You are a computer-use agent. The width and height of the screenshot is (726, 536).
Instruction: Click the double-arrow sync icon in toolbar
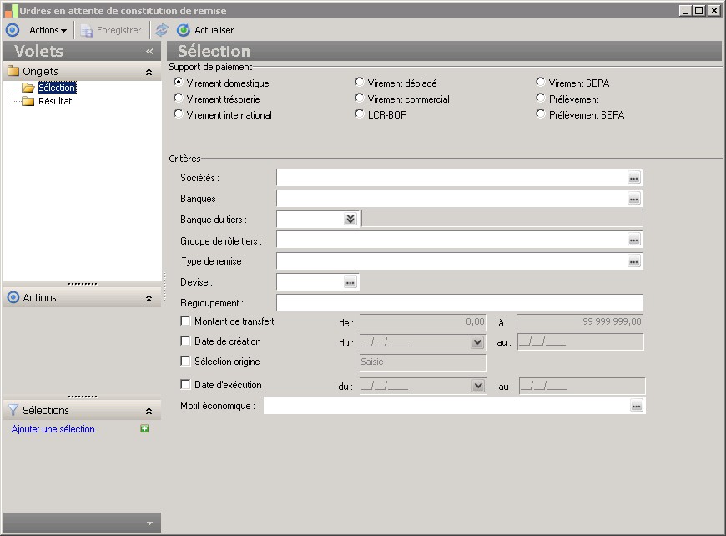click(162, 30)
